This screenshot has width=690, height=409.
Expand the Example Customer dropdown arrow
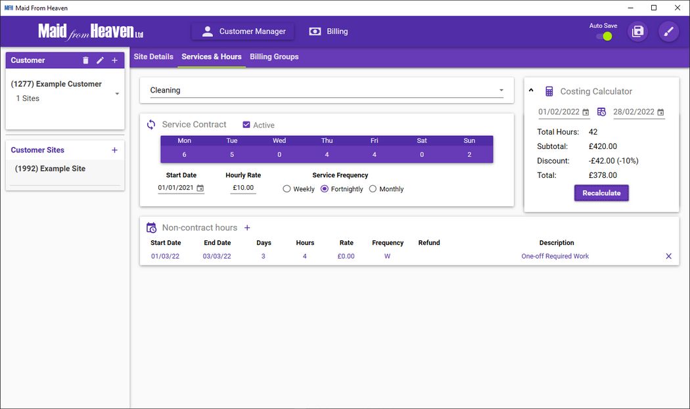coord(117,94)
